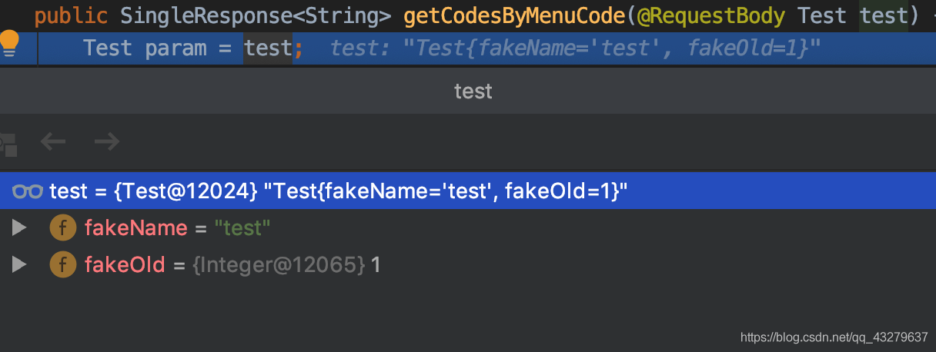Click the green "test" string value

click(x=242, y=228)
